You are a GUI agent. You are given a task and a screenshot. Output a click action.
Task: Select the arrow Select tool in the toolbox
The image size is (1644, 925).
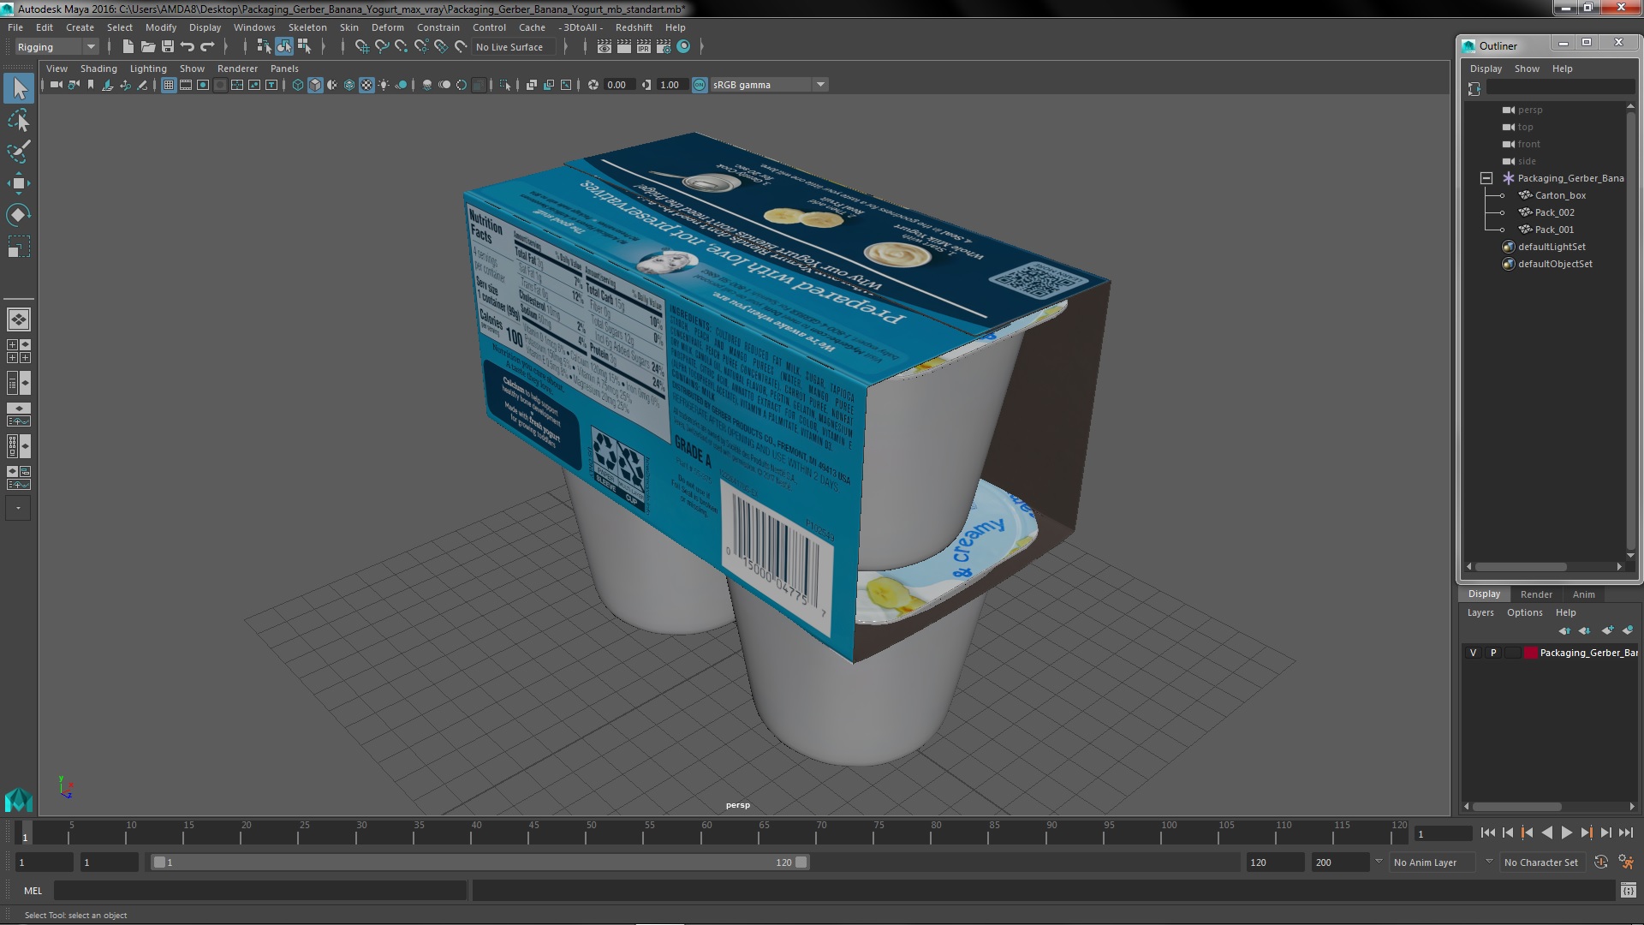click(19, 88)
